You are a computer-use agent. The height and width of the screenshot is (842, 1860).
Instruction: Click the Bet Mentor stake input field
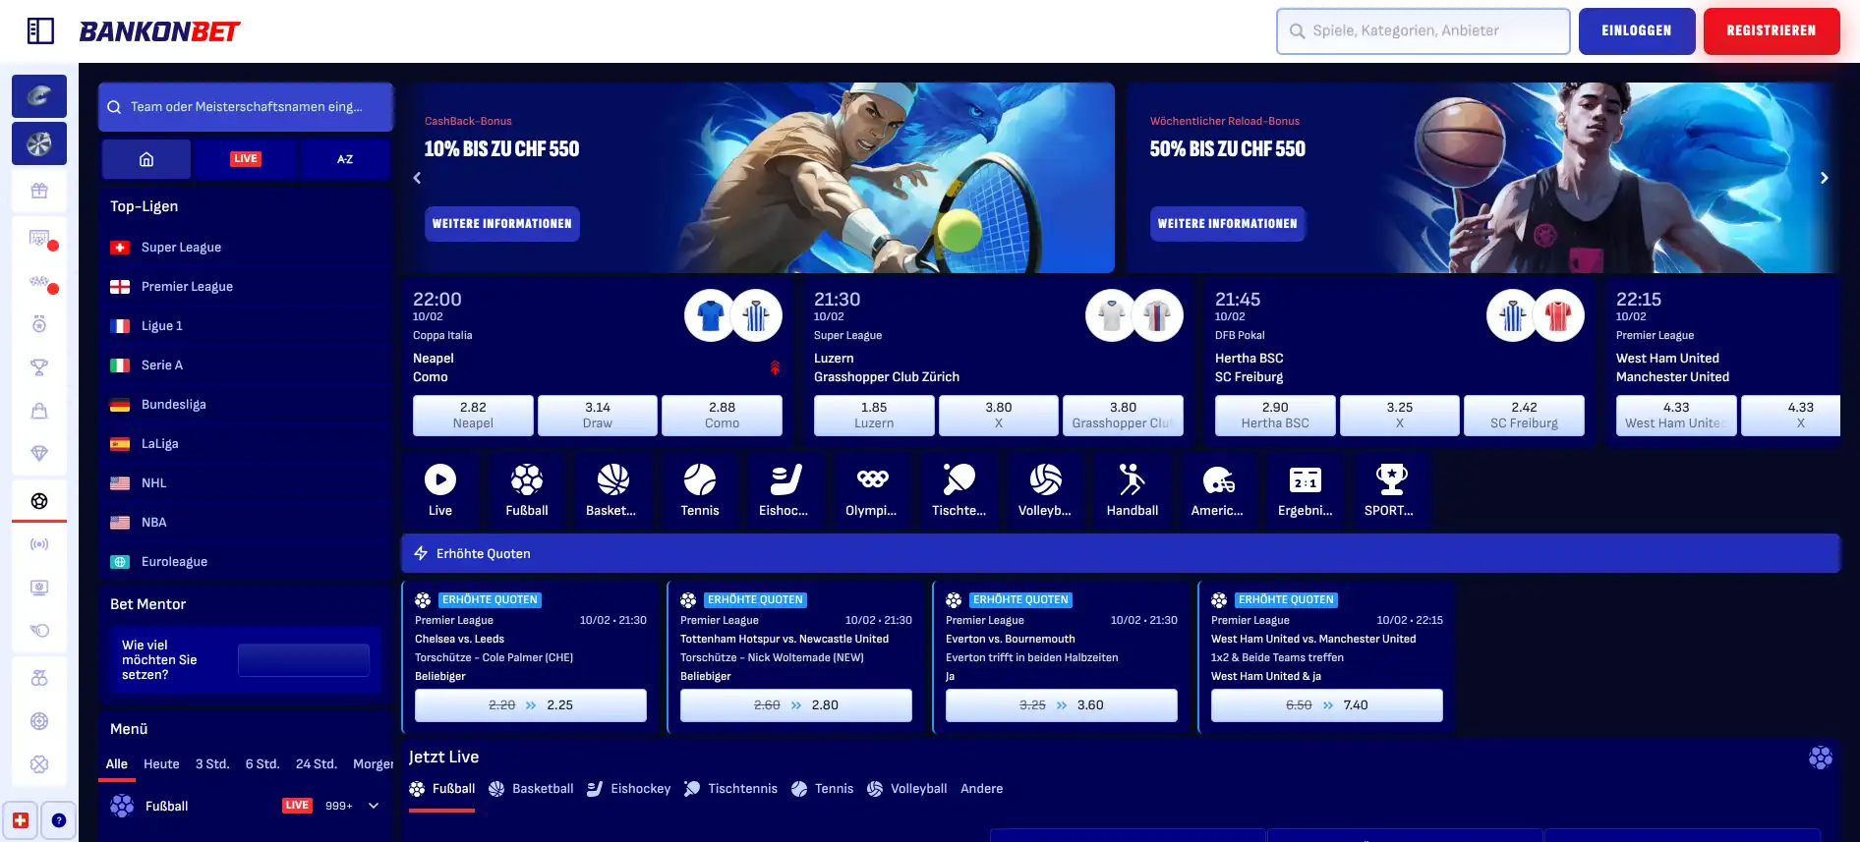click(304, 660)
